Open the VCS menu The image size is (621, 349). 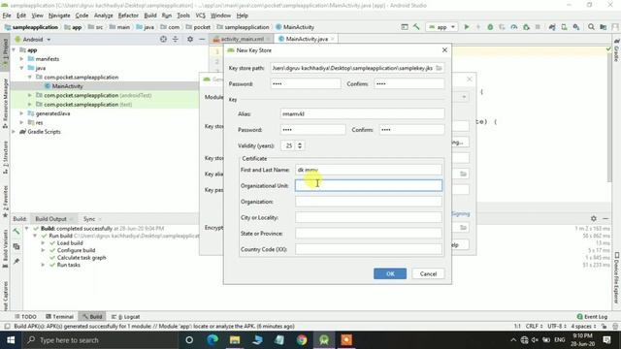click(x=201, y=16)
